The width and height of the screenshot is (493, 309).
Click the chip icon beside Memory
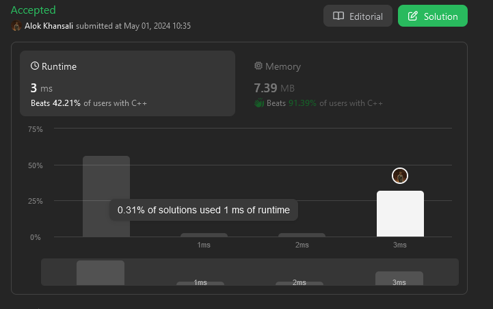[258, 66]
